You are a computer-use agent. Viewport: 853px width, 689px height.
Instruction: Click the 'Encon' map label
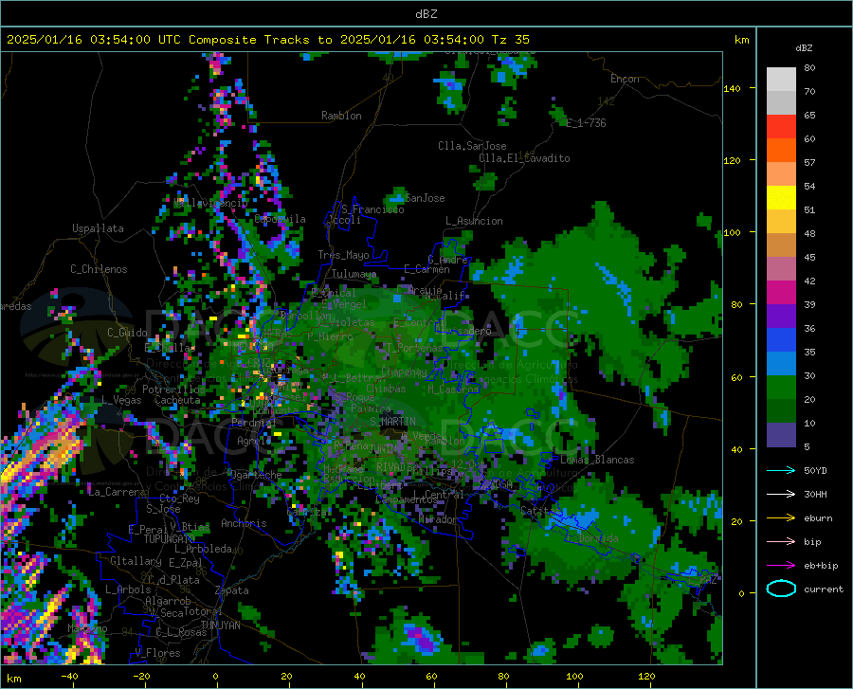(625, 79)
